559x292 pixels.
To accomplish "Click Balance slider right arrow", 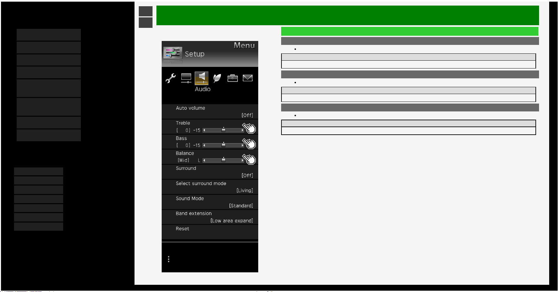I will pos(243,160).
